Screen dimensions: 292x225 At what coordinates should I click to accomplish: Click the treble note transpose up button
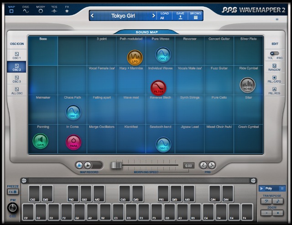coord(278,201)
